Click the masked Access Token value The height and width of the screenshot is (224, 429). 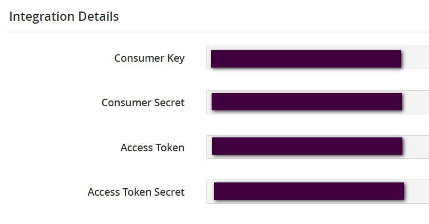(x=307, y=146)
